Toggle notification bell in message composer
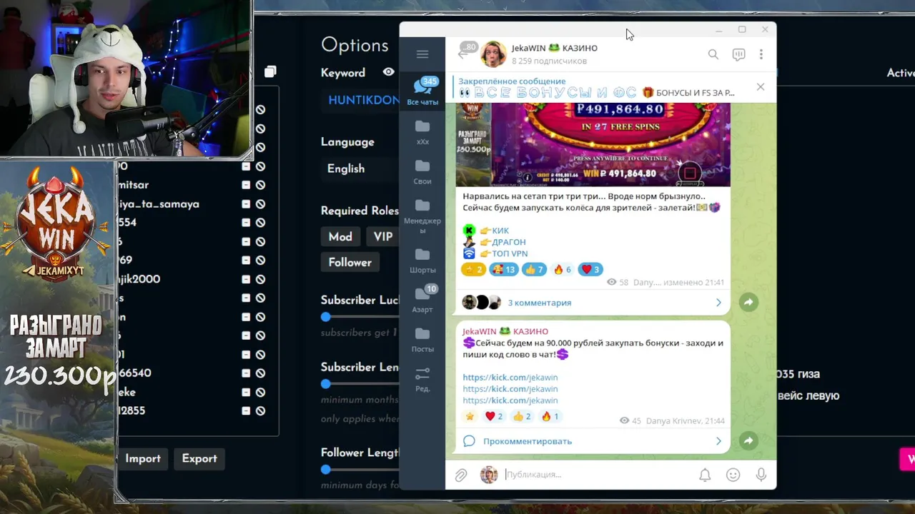Screen dimensions: 915x514 click(x=705, y=475)
